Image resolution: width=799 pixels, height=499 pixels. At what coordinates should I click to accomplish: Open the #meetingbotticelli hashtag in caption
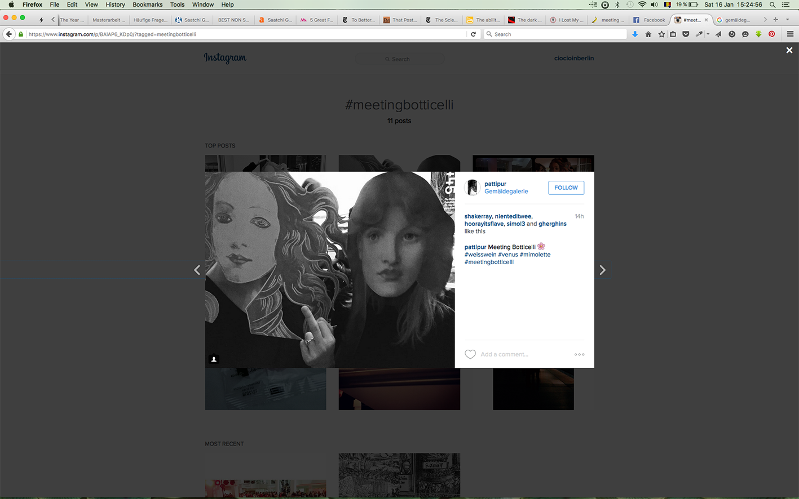489,262
